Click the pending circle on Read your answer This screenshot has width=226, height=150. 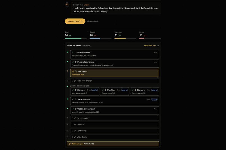click(x=73, y=81)
